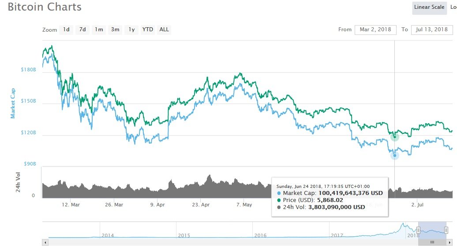Click the navigator scrollbar thumb grip

pos(432,242)
